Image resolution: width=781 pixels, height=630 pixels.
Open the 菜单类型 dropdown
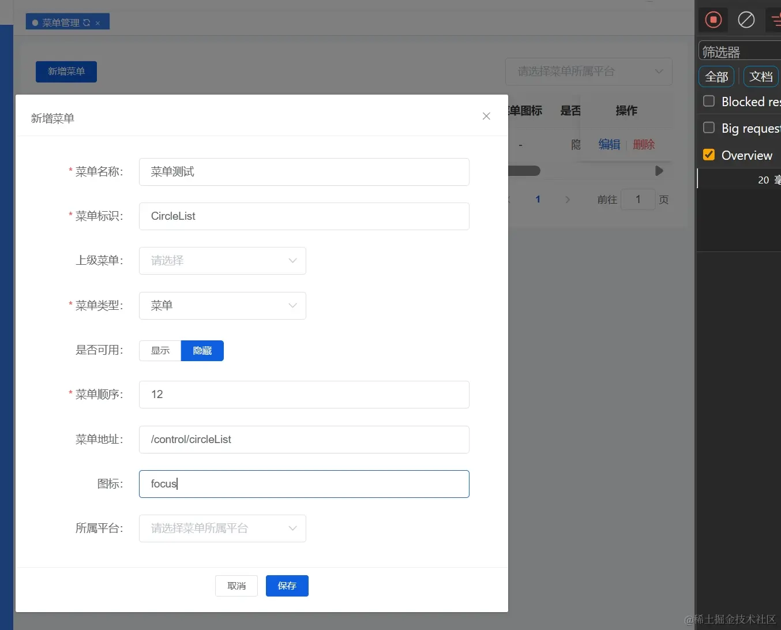coord(223,306)
